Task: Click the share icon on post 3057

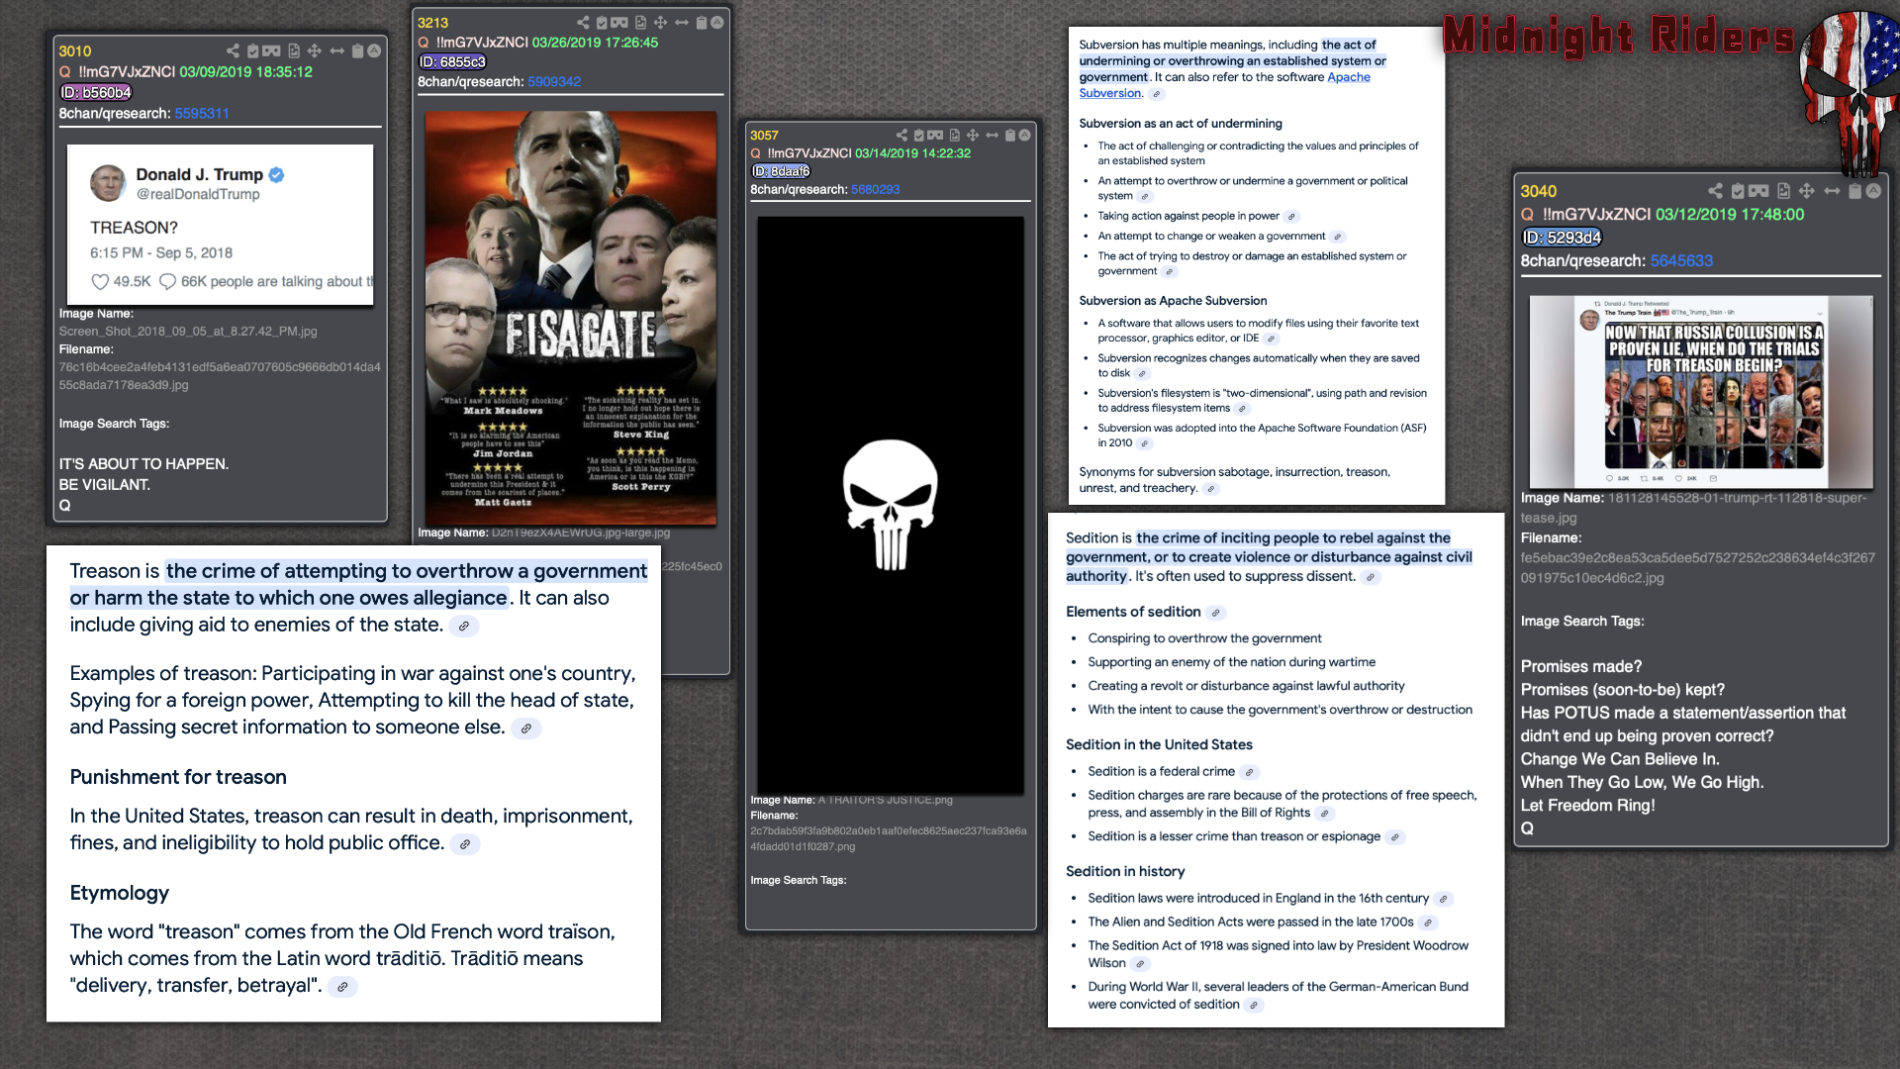Action: [902, 135]
